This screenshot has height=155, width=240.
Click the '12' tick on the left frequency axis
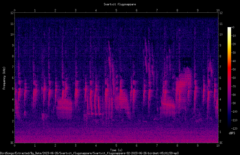[x=12, y=13]
